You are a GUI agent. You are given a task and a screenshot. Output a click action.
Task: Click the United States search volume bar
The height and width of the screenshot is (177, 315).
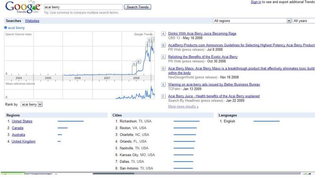[x=70, y=121]
